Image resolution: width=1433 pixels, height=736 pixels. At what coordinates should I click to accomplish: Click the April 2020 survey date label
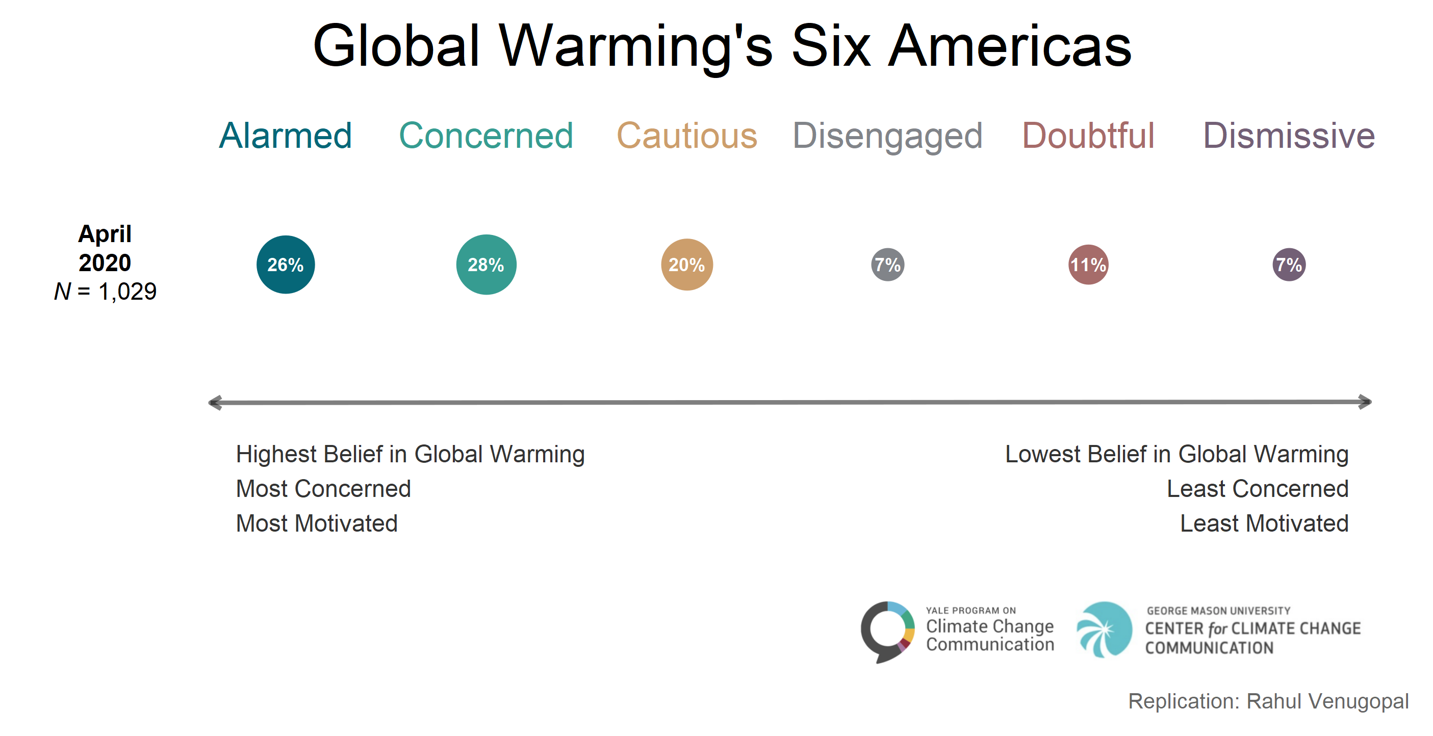click(105, 248)
